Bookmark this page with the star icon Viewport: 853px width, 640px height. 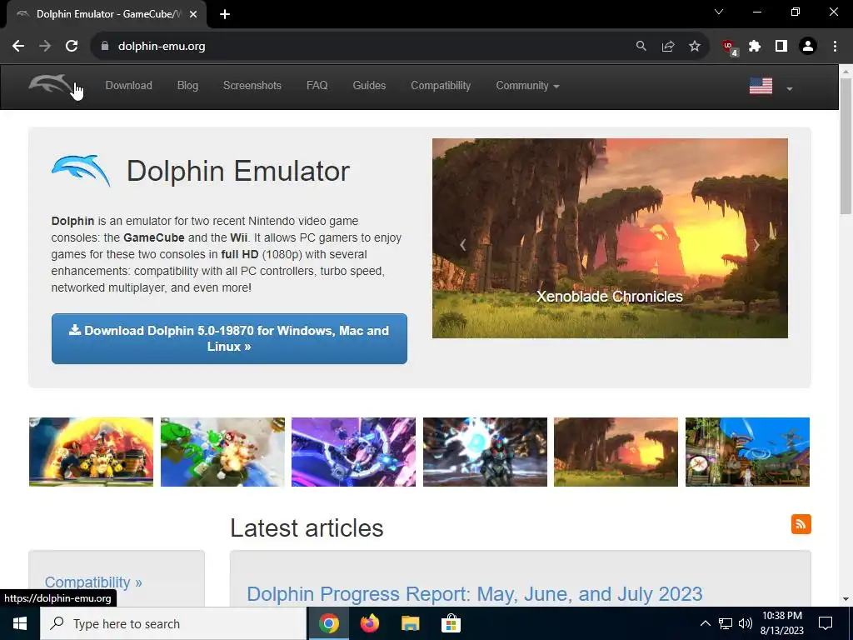[695, 47]
